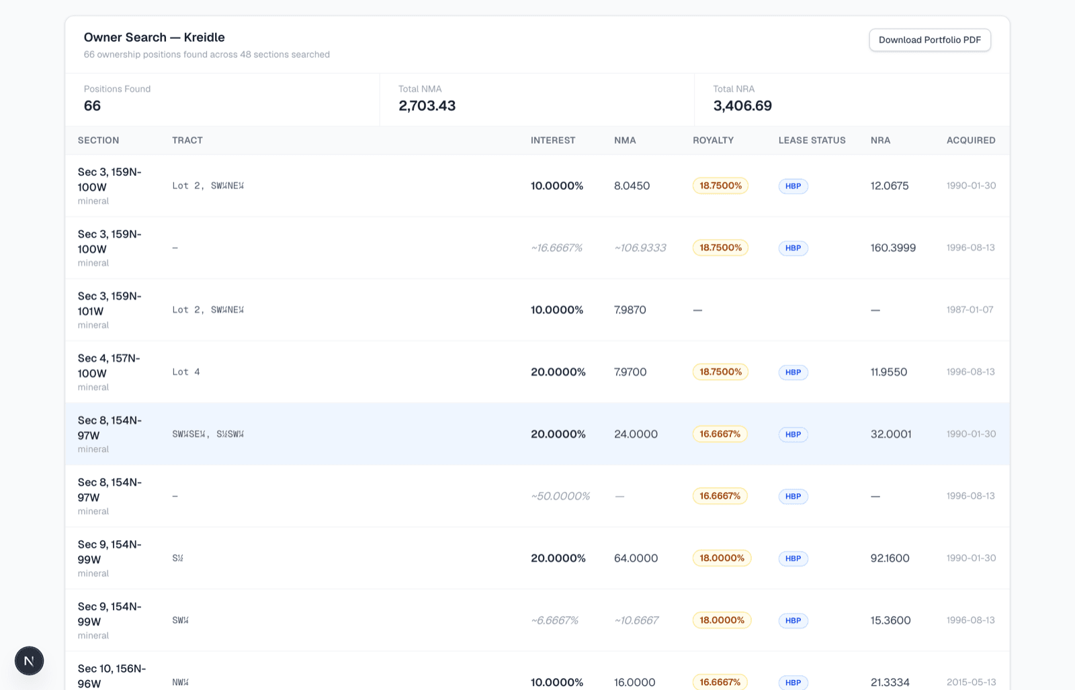Click the HBP badge in the 160.3999 NRA row
Viewport: 1075px width, 690px height.
tap(793, 248)
